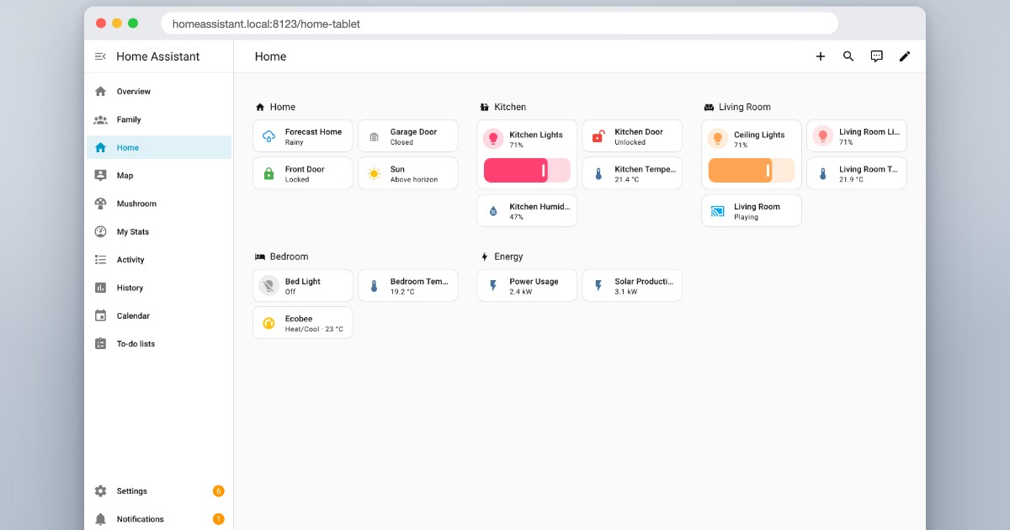Viewport: 1010px width, 530px height.
Task: Click the Garage Door icon
Action: point(374,136)
